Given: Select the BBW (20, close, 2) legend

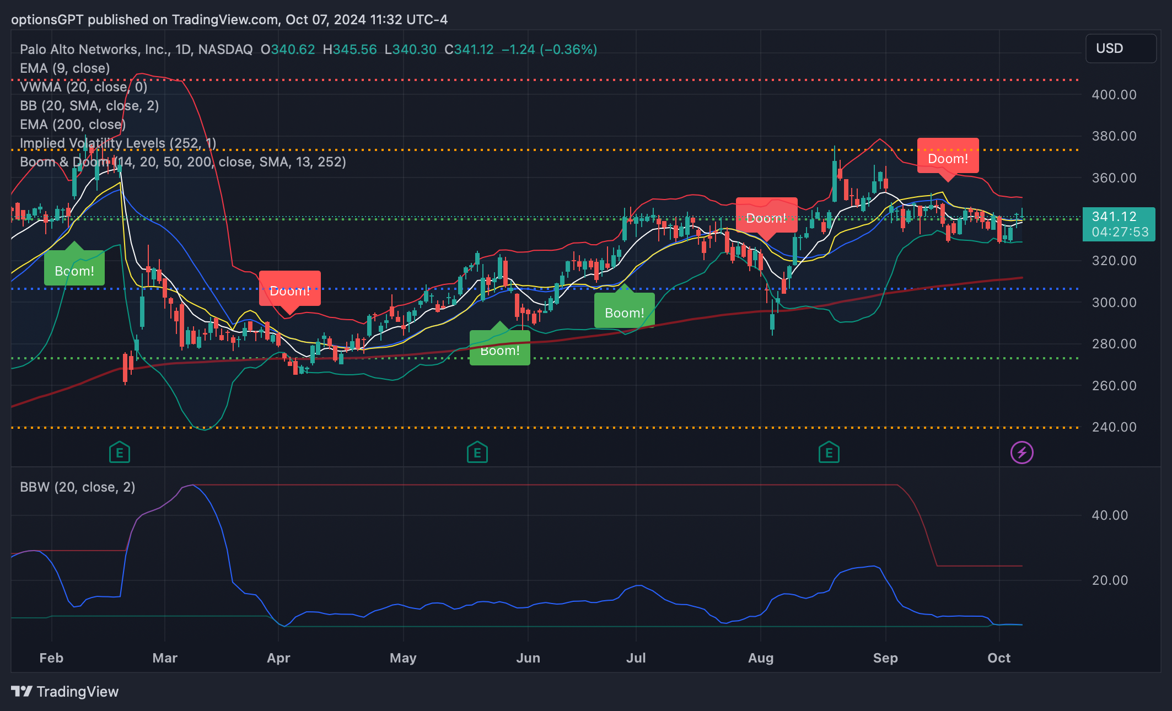Looking at the screenshot, I should pyautogui.click(x=78, y=487).
